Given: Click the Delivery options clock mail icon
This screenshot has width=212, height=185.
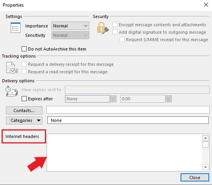Looking at the screenshot, I should coord(12,91).
